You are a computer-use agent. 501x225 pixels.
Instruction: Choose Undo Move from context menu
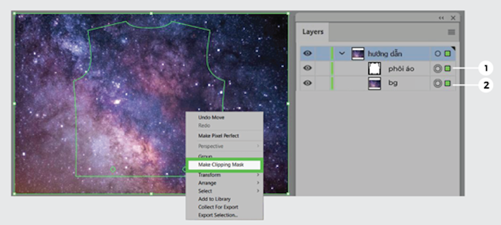tap(211, 117)
